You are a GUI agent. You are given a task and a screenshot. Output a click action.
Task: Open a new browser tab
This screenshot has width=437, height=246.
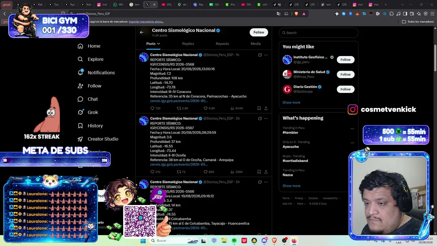(x=386, y=4)
